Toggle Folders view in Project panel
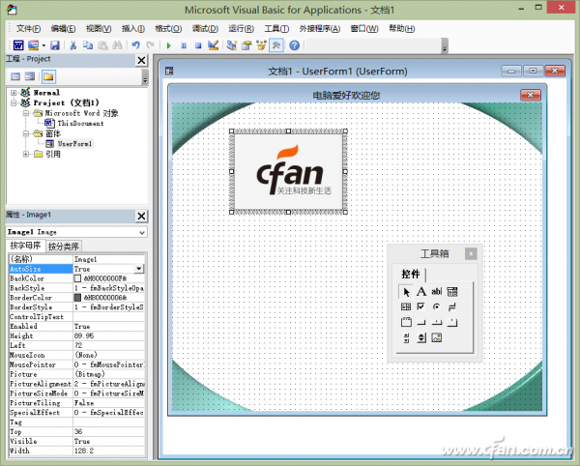 (x=48, y=76)
